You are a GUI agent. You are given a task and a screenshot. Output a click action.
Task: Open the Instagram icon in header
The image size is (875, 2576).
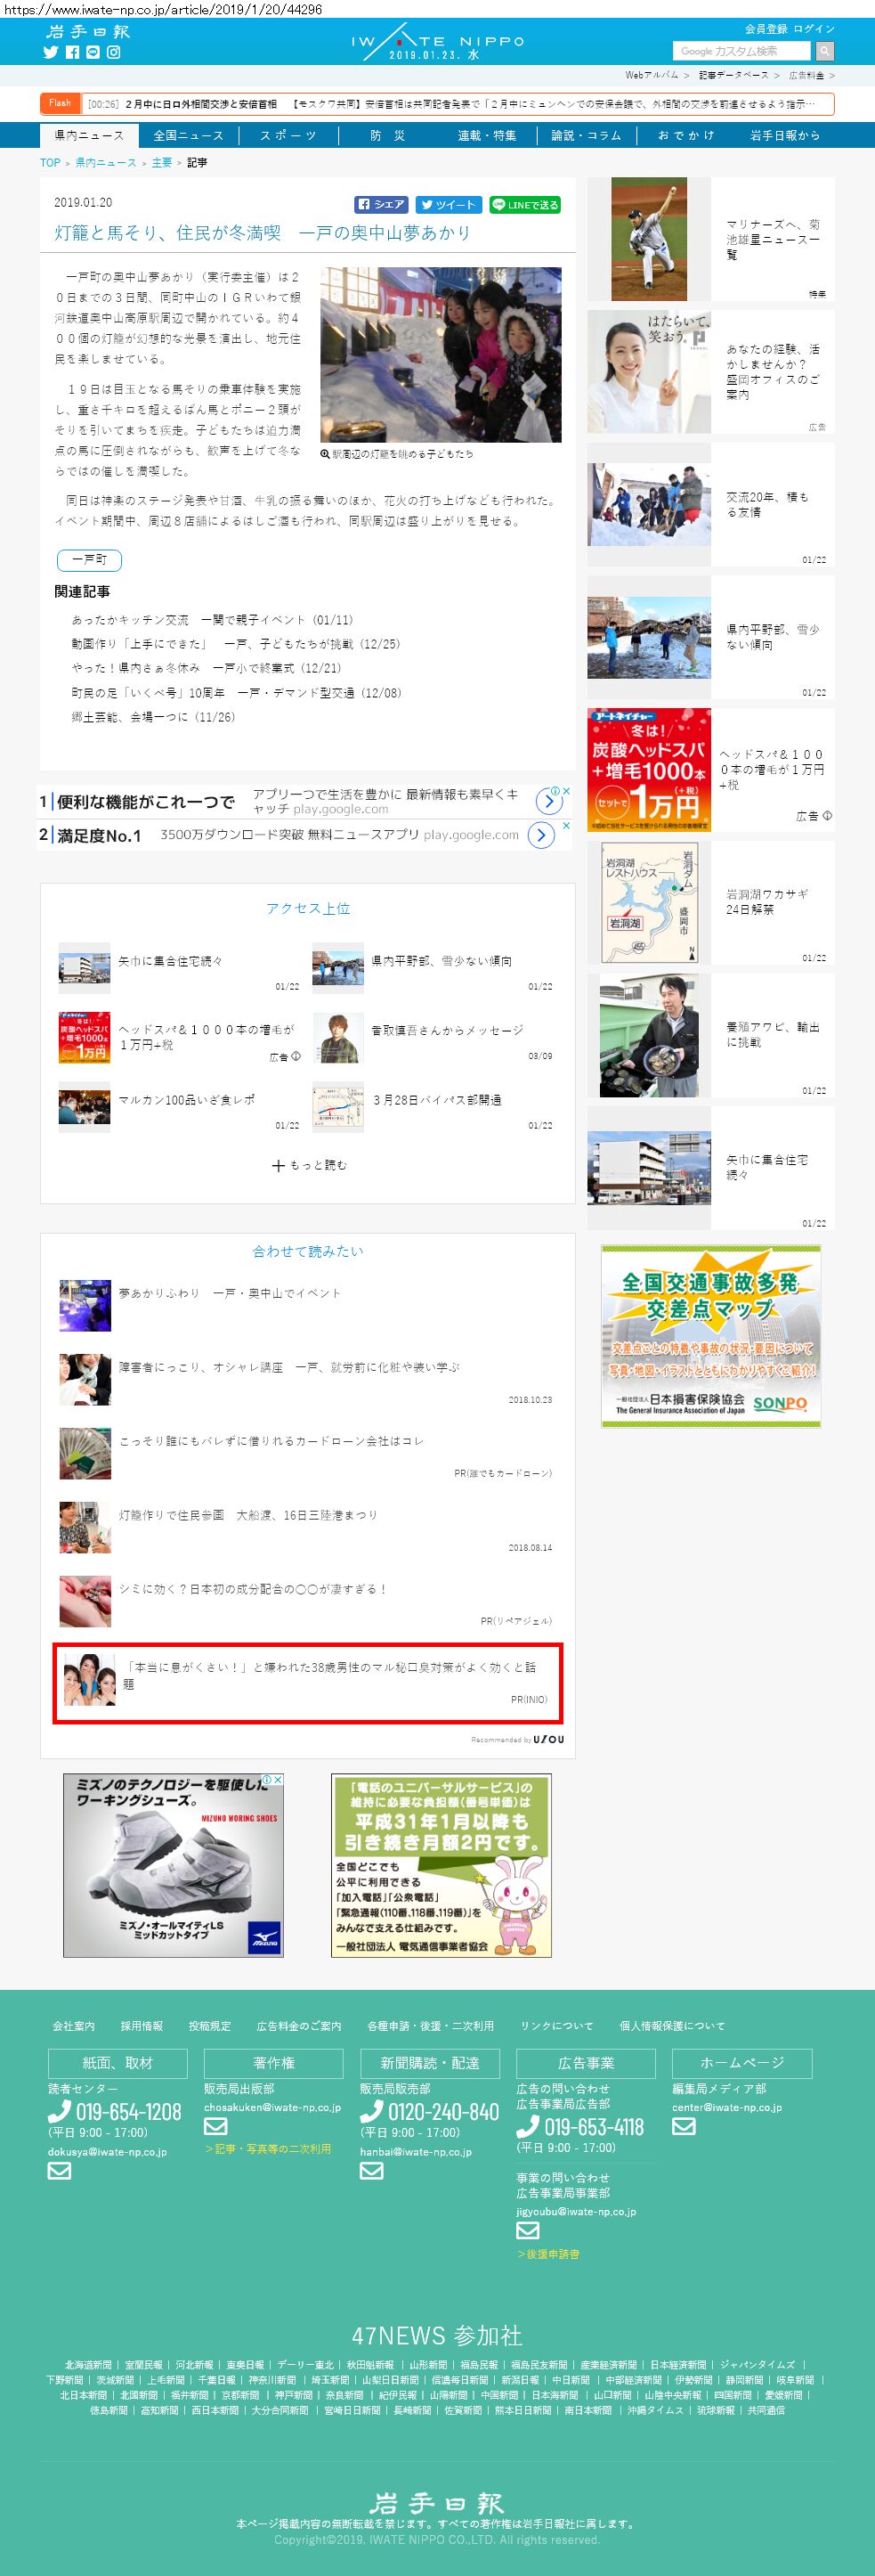pos(114,52)
